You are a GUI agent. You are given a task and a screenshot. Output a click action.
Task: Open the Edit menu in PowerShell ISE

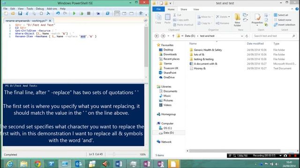[13, 9]
